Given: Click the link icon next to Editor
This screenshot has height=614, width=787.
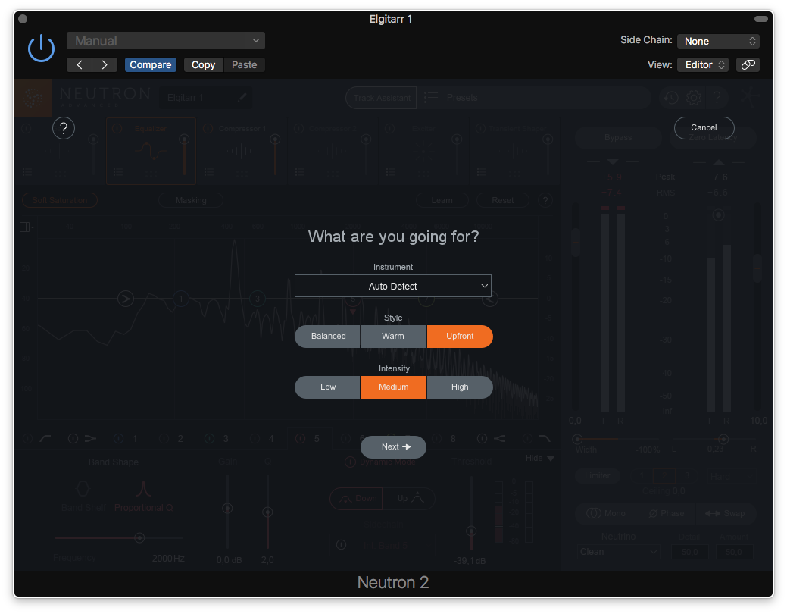Looking at the screenshot, I should tap(748, 65).
